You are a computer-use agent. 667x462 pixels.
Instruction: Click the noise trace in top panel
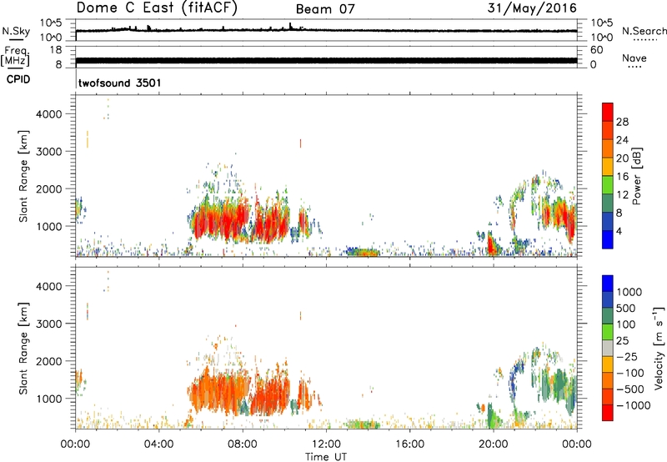point(326,30)
